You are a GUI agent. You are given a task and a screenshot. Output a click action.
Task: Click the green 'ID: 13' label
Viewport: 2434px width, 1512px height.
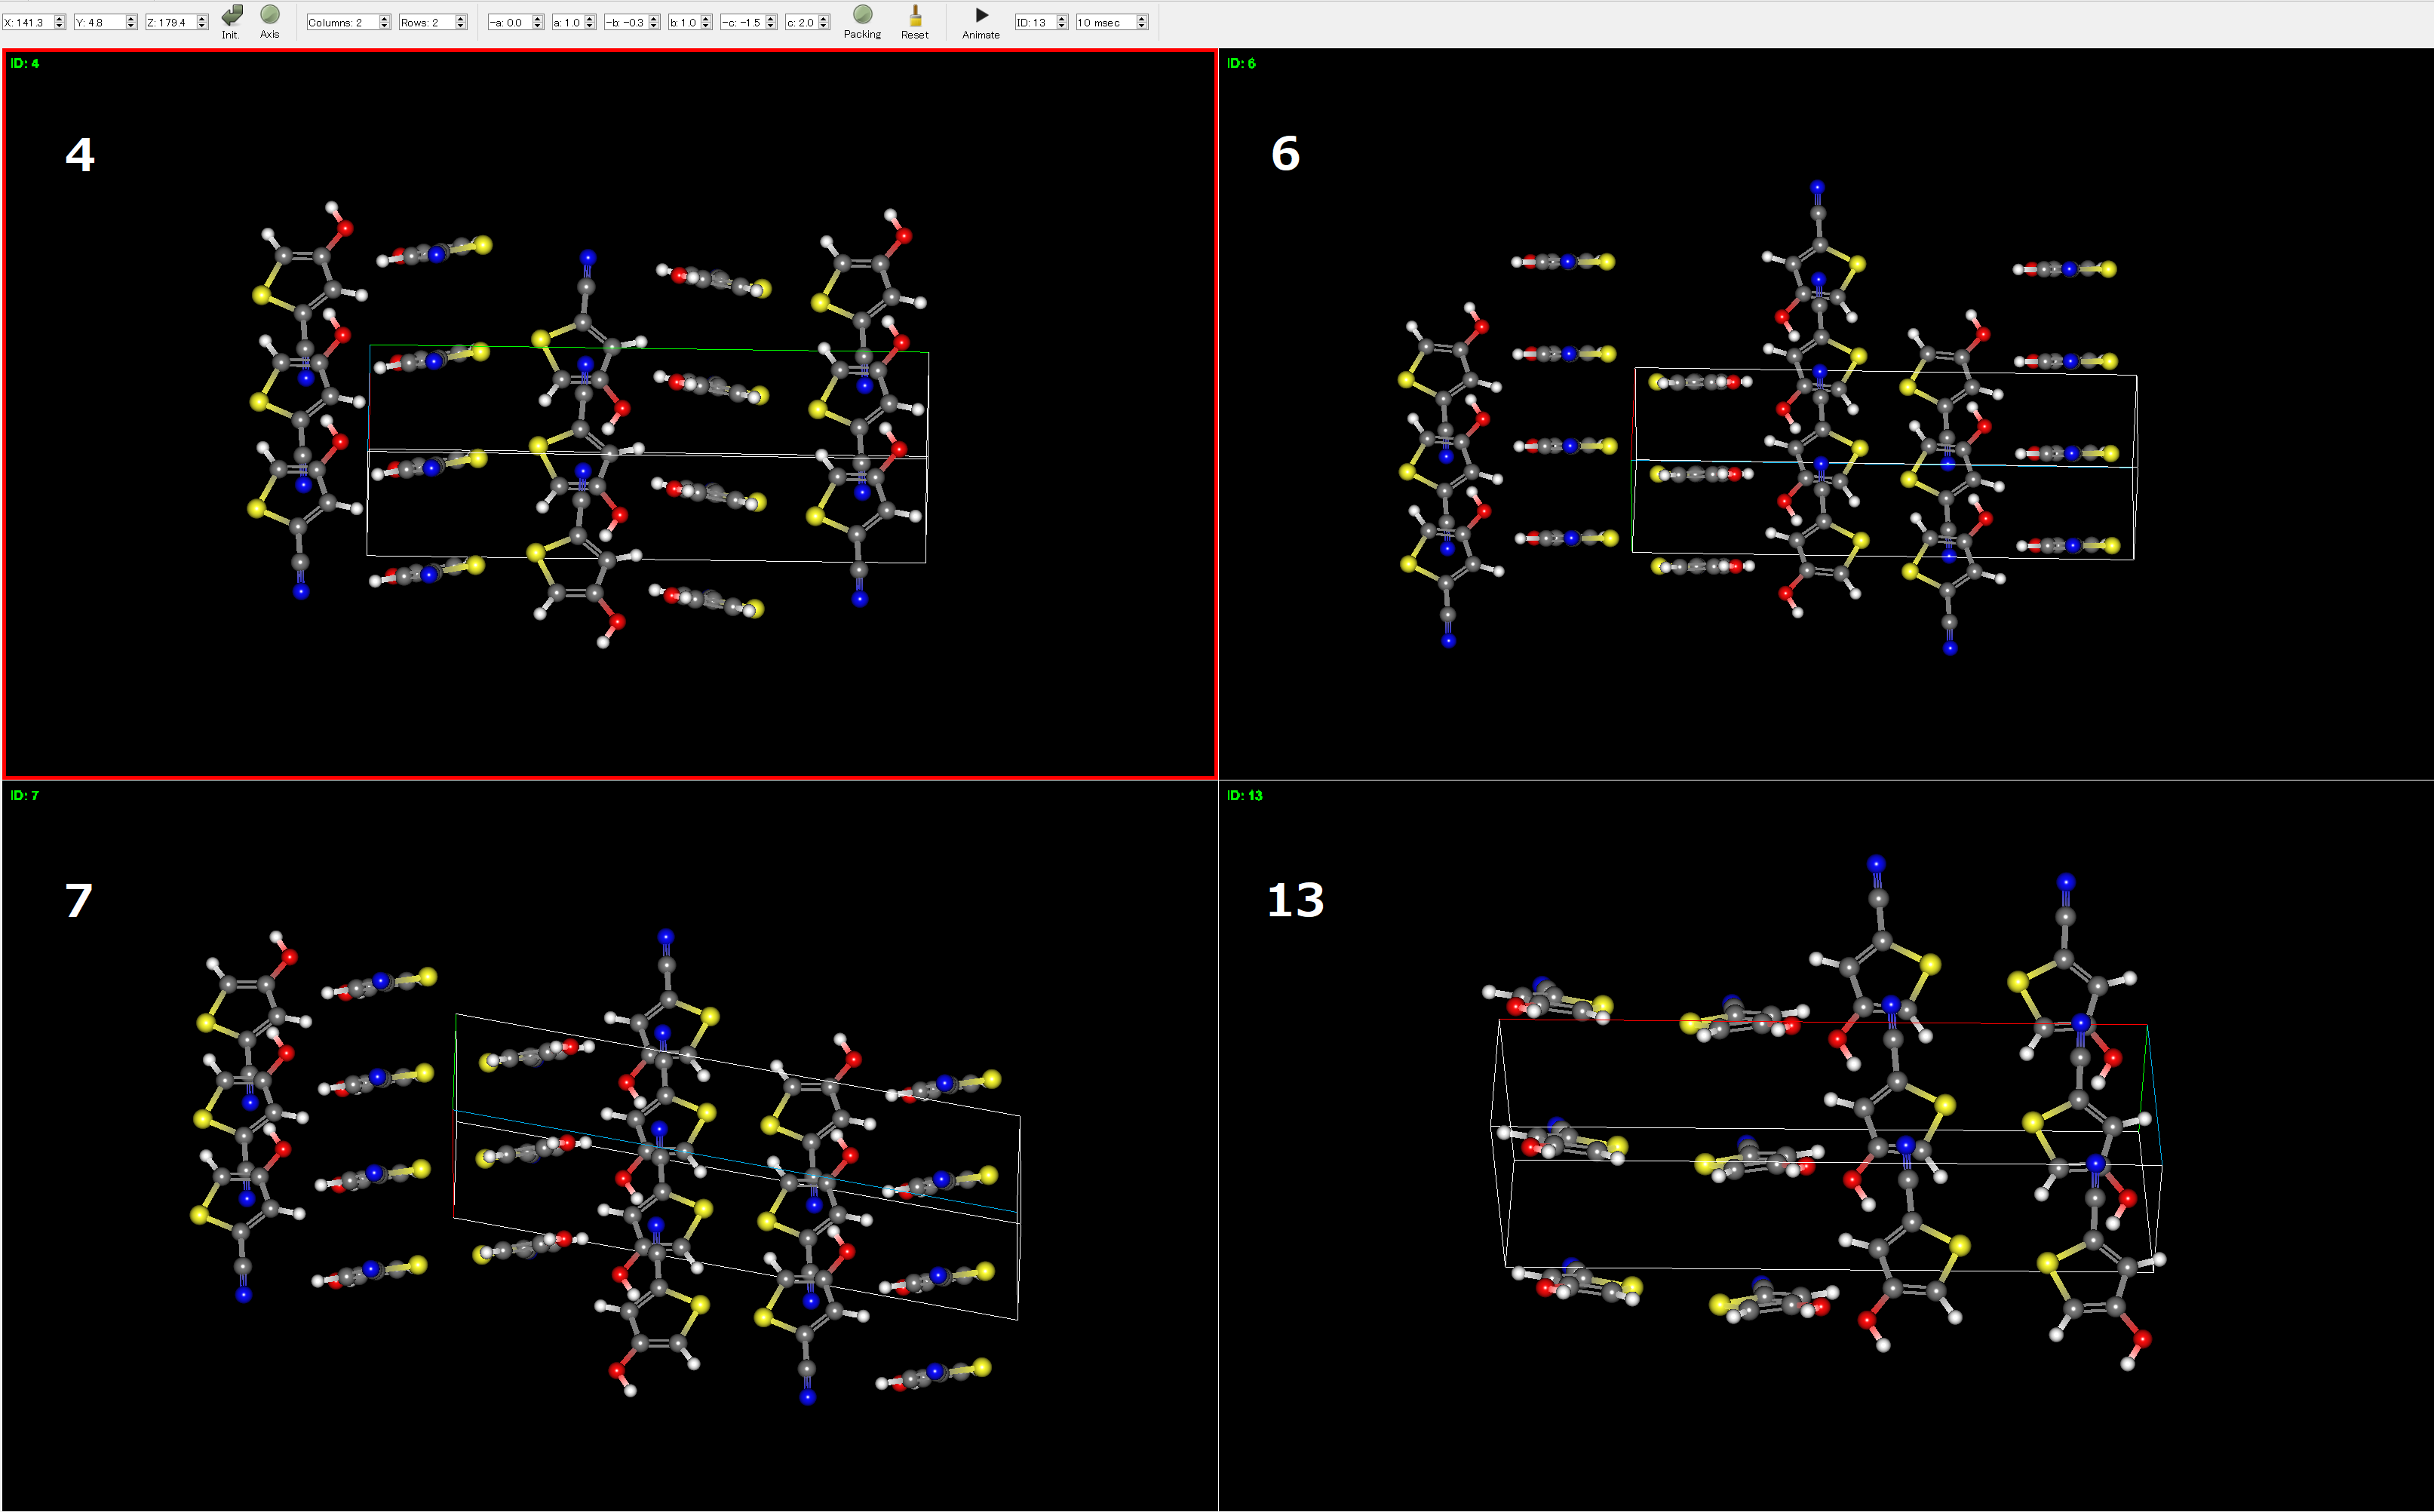[x=1245, y=795]
